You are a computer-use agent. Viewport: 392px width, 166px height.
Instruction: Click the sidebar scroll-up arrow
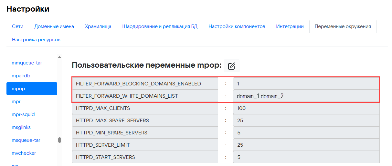59,57
